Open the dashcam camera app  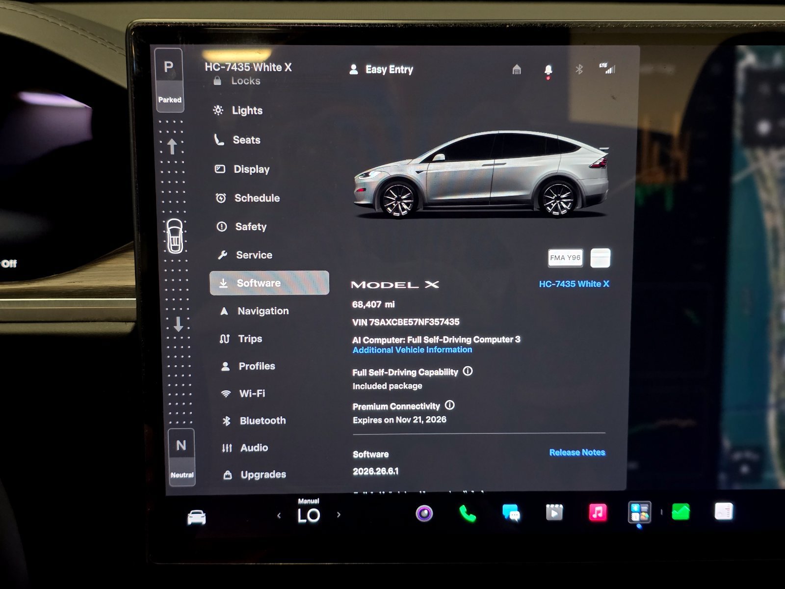click(x=424, y=513)
